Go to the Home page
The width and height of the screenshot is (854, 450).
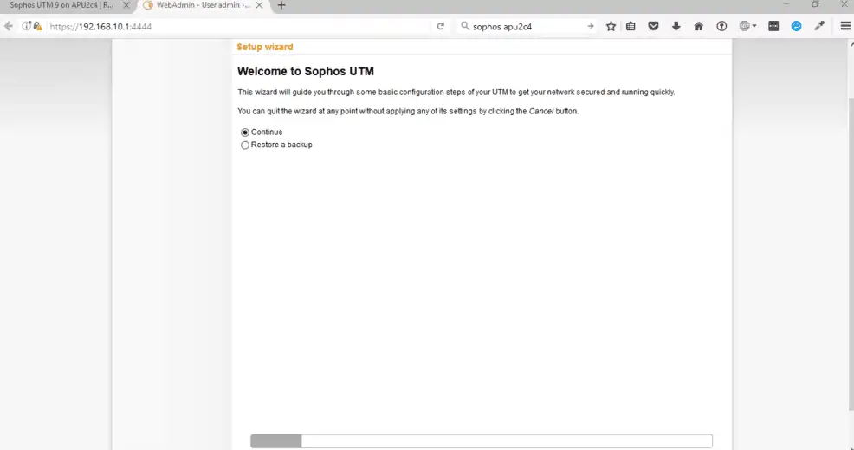click(699, 26)
